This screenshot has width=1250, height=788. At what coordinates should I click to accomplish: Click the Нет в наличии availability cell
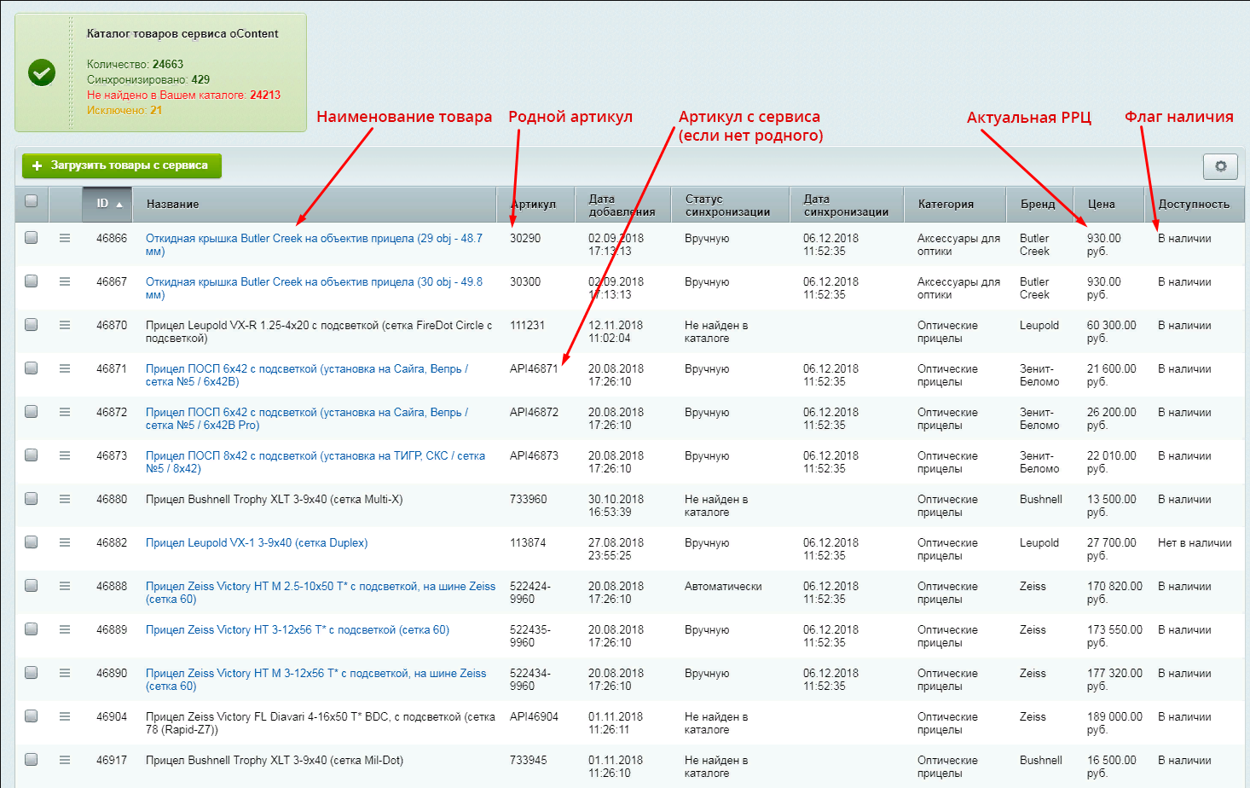tap(1195, 542)
